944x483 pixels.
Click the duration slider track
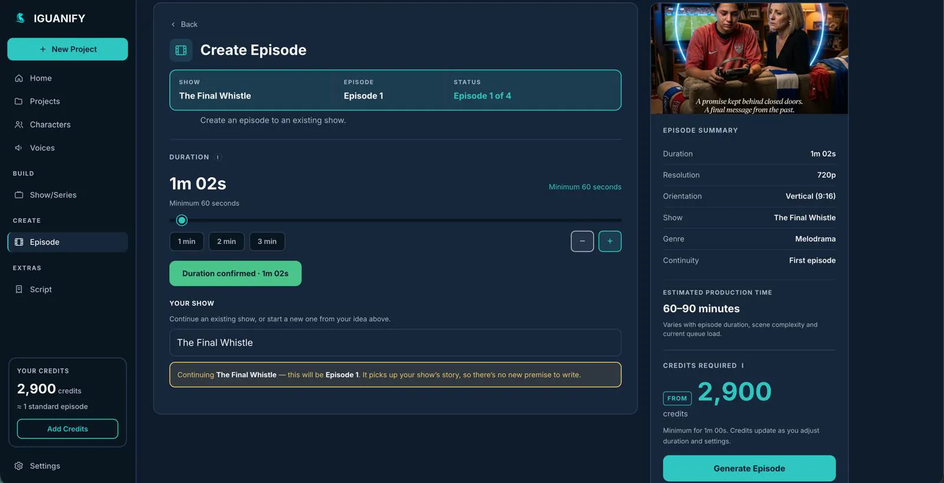[x=395, y=220]
